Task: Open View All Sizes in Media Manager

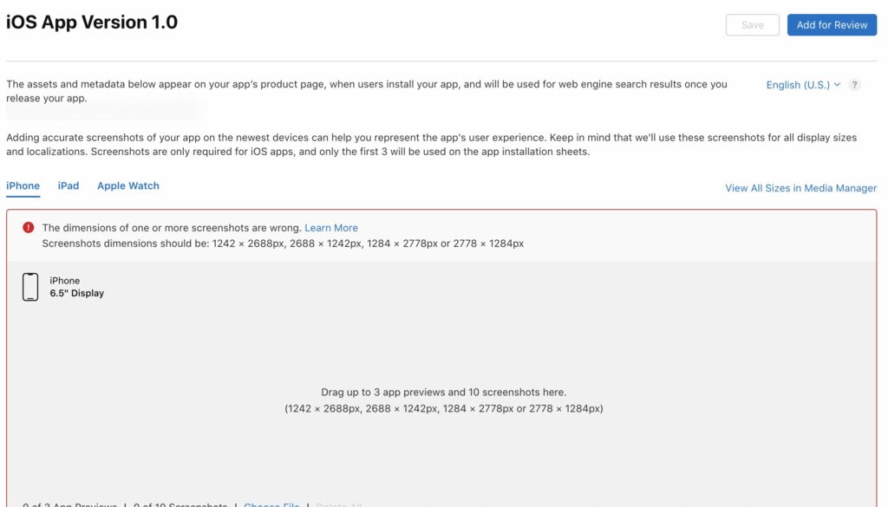Action: pos(800,188)
